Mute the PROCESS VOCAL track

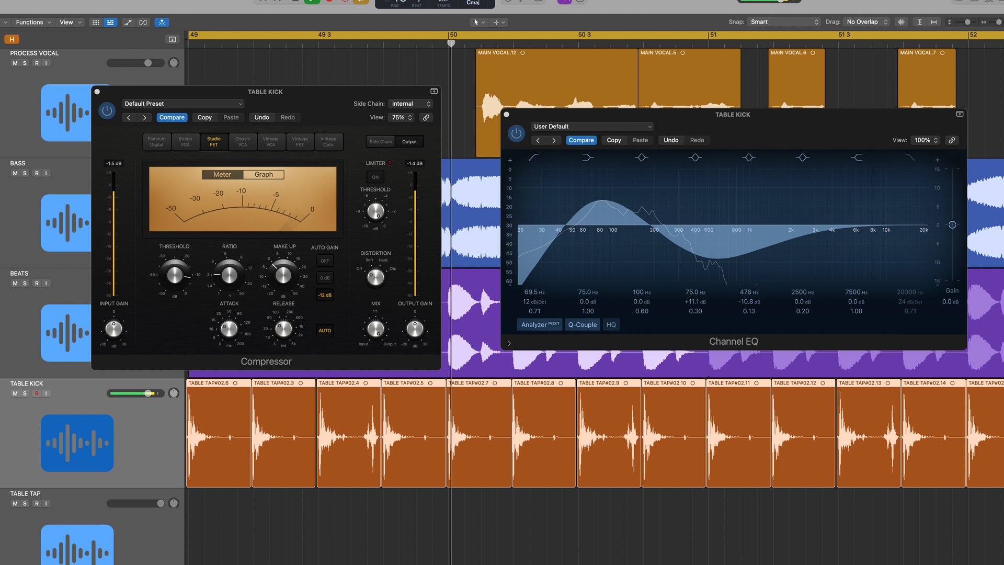15,63
